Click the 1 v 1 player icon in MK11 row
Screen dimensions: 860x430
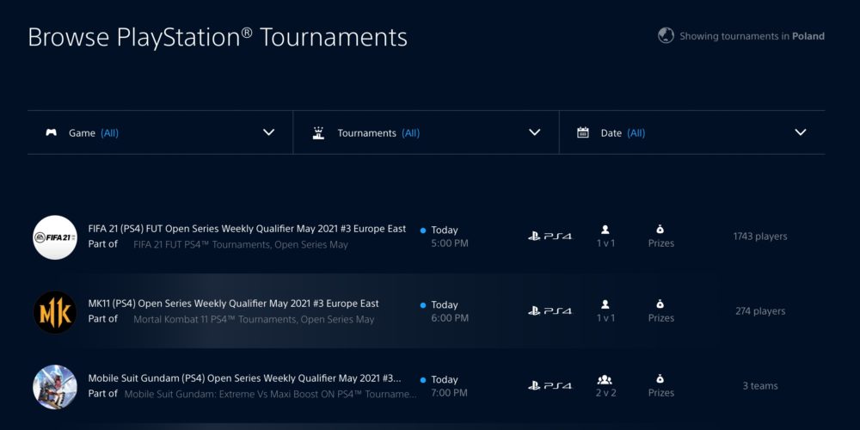(x=605, y=304)
